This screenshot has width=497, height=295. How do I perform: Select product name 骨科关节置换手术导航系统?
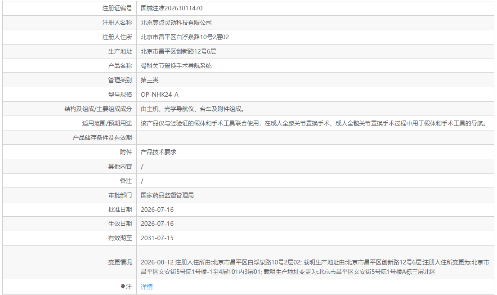point(176,66)
